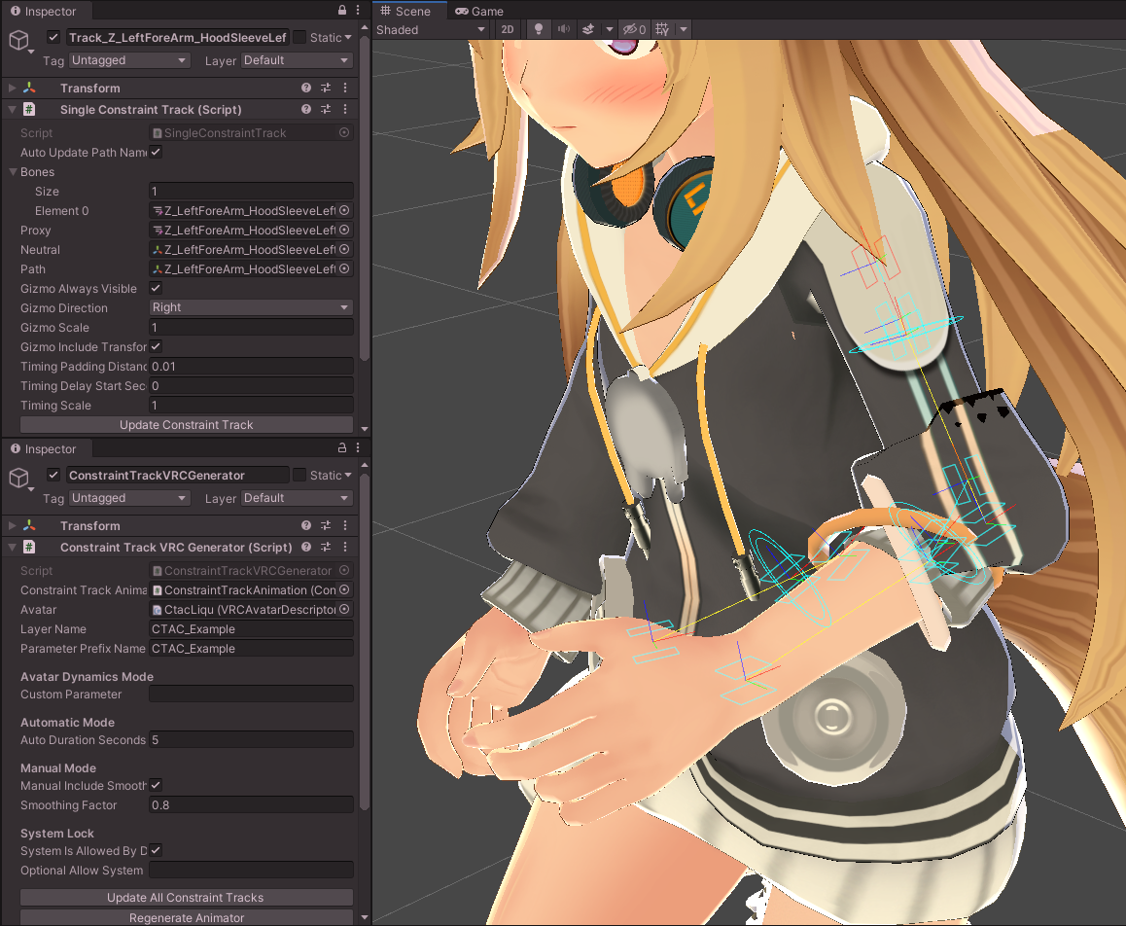The width and height of the screenshot is (1126, 926).
Task: Click the GameObject cube icon for Track_Z_LeftForeArm
Action: 19,40
